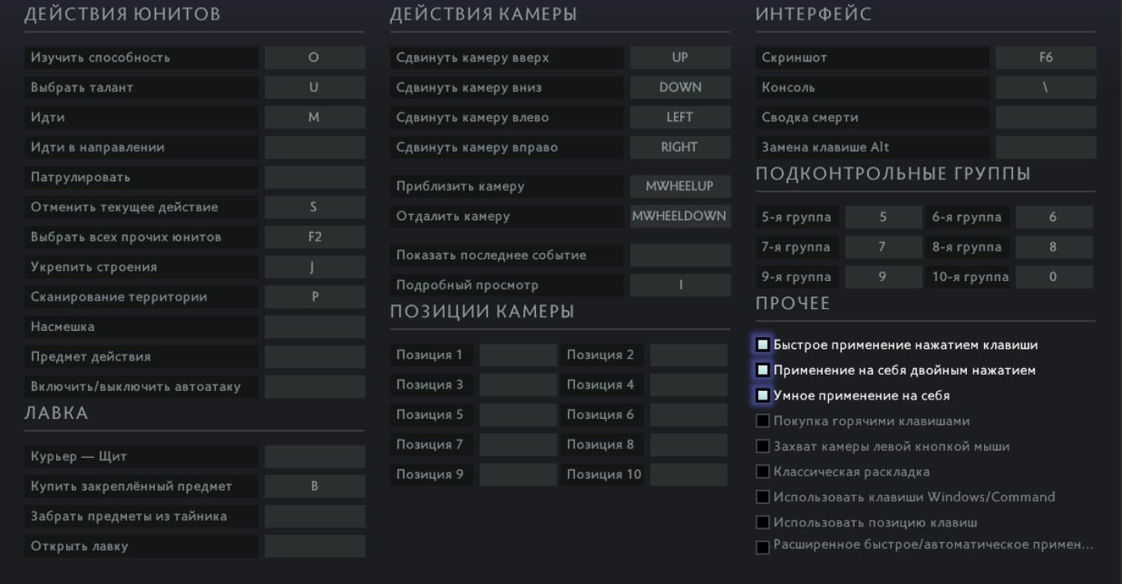1122x584 pixels.
Task: Check "Захват камеры левой кнопкой мыши"
Action: 763,447
